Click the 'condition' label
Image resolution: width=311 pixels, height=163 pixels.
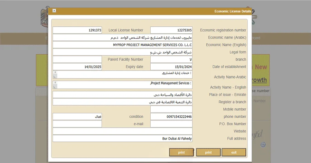coord(136,117)
